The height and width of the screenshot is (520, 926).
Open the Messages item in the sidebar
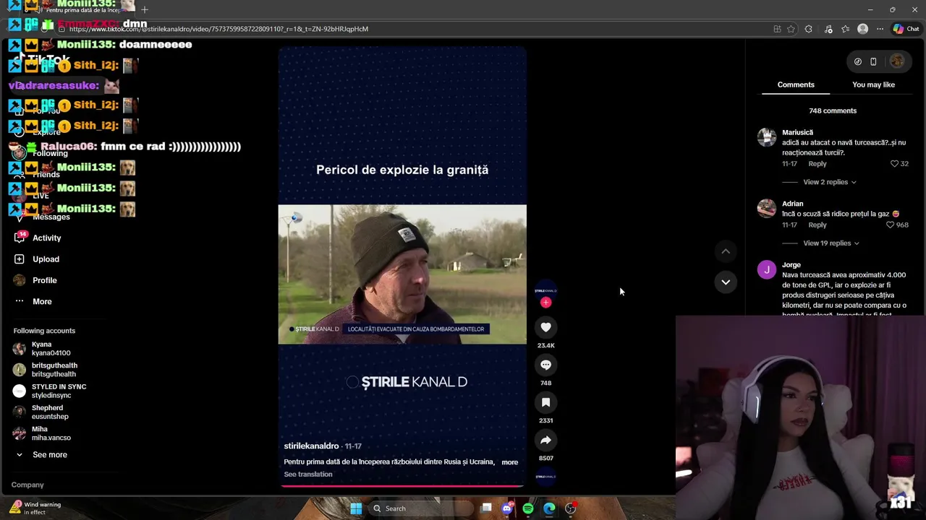pyautogui.click(x=51, y=217)
